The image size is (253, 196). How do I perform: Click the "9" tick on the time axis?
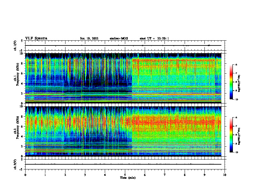[x=204, y=175]
